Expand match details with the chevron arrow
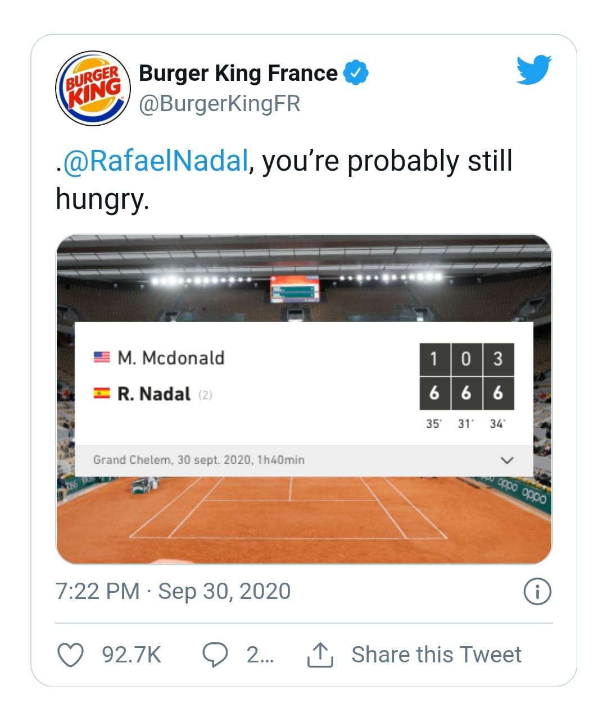Viewport: 607px width, 709px height. [x=506, y=460]
